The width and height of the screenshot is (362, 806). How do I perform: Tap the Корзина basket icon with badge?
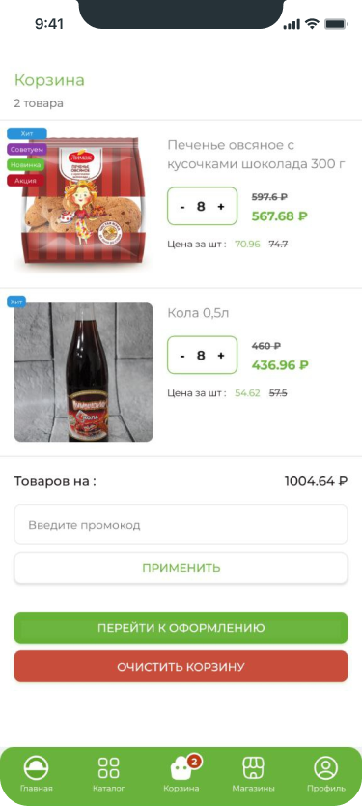[x=183, y=768]
